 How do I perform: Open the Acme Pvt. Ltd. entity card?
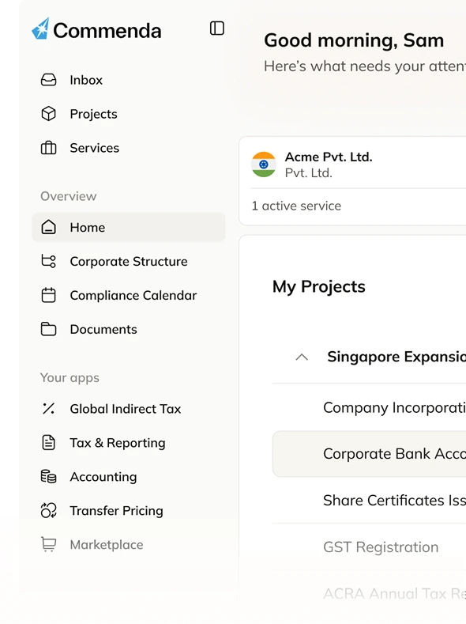click(352, 181)
